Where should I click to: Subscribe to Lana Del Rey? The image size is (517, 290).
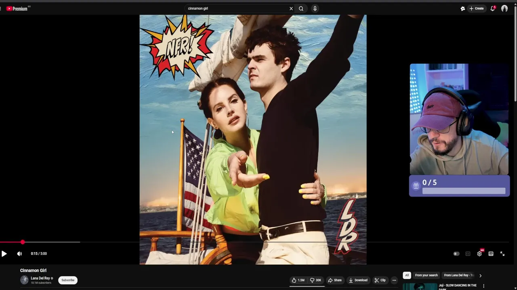click(68, 280)
